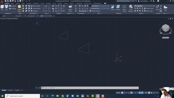Switch to the Solid ribbon tab
Viewport: 174px width, 98px height.
click(x=12, y=4)
